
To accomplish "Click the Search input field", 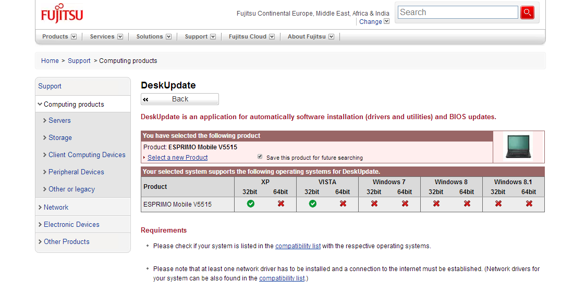I will [458, 12].
